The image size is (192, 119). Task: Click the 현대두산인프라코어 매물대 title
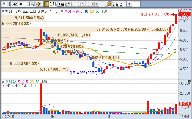32,11
